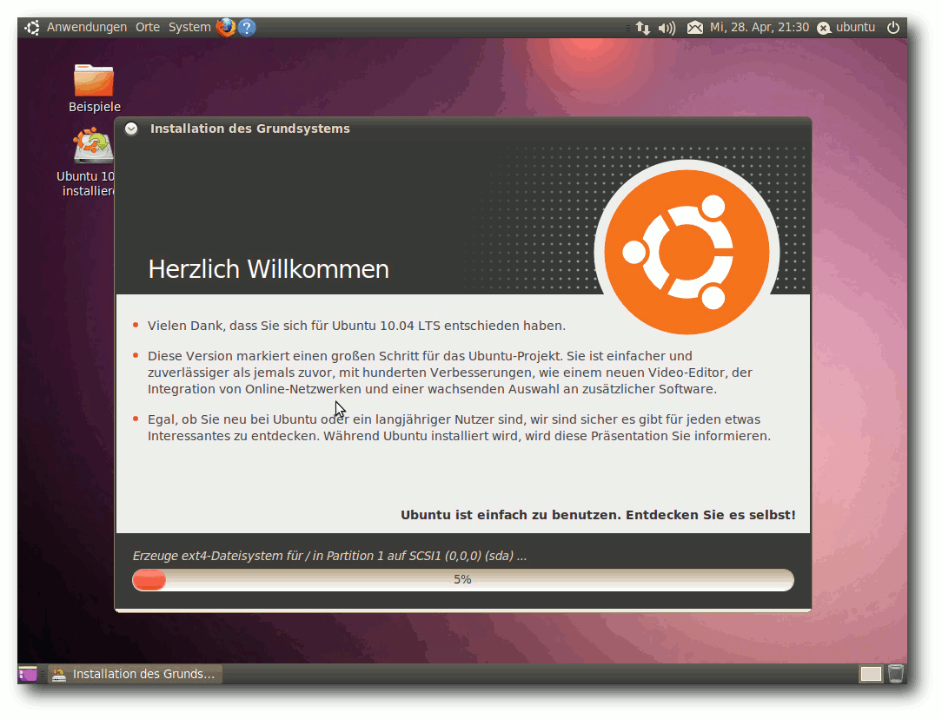Open the Firefox browser launcher icon
The image size is (942, 719).
pos(225,28)
